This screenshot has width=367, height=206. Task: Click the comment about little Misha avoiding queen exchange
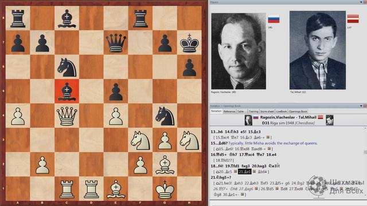273,143
